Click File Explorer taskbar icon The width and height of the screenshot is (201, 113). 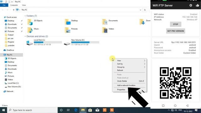pyautogui.click(x=83, y=110)
